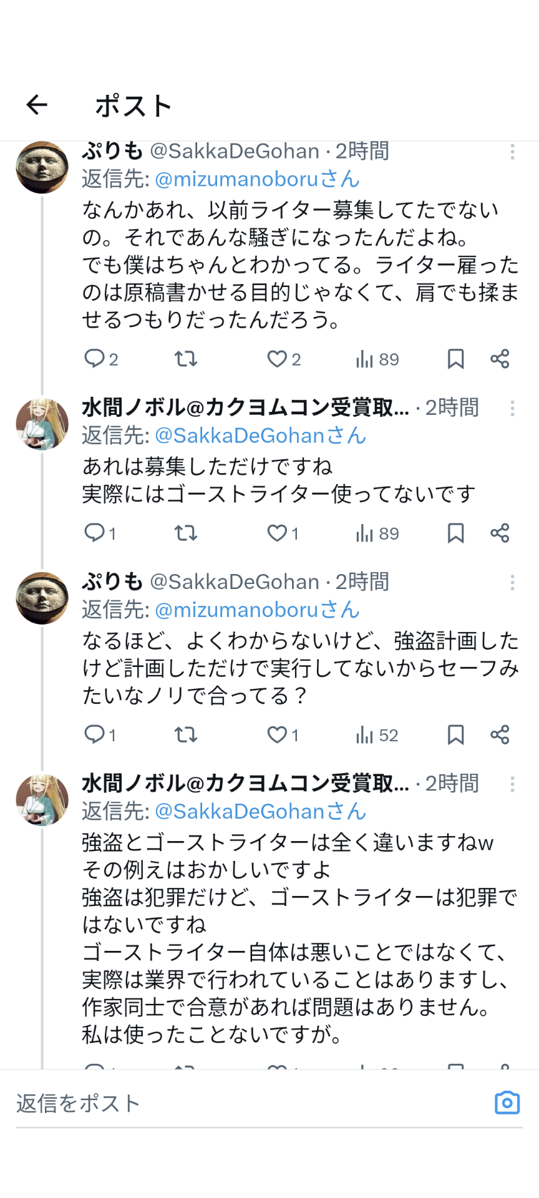This screenshot has height=1198, width=539.
Task: Tap the back arrow beside ポスト
Action: pyautogui.click(x=37, y=105)
